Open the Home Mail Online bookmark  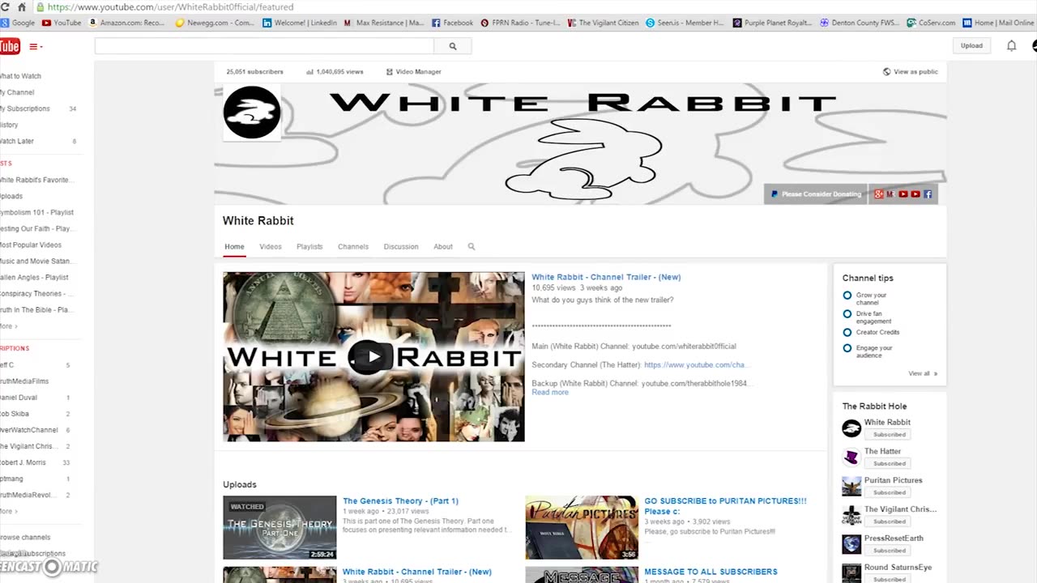(x=998, y=23)
